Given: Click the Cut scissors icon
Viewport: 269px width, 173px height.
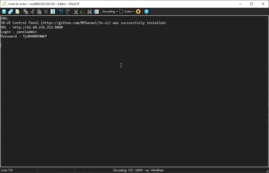Looking at the screenshot, I should pos(32,11).
